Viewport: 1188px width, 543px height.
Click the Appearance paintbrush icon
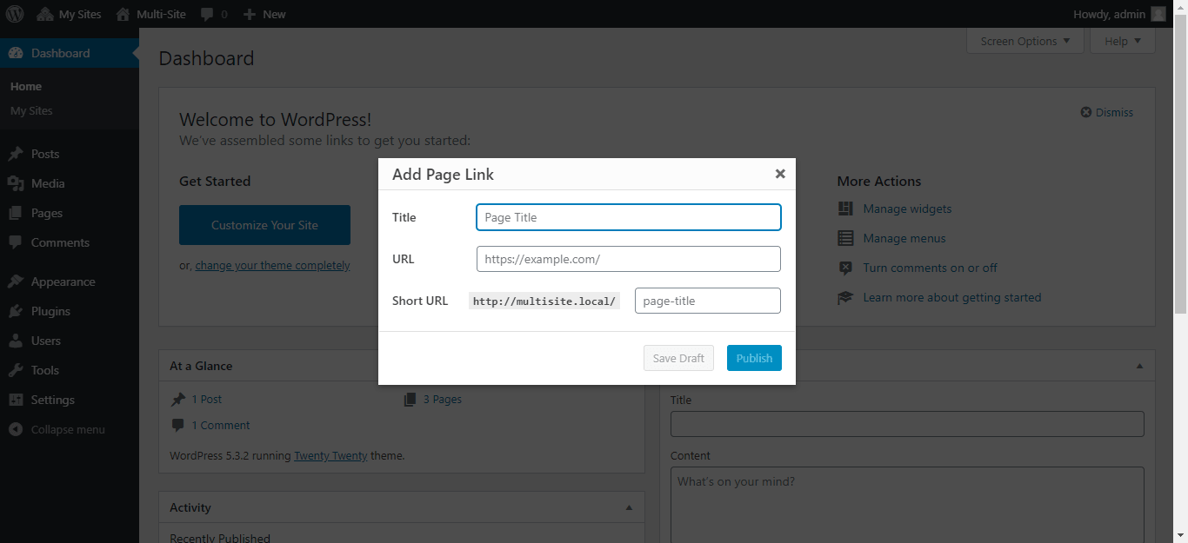[x=16, y=282]
